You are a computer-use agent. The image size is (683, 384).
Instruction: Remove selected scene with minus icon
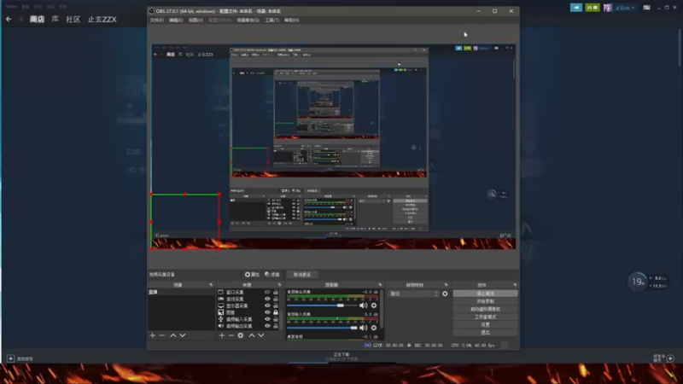click(x=162, y=335)
